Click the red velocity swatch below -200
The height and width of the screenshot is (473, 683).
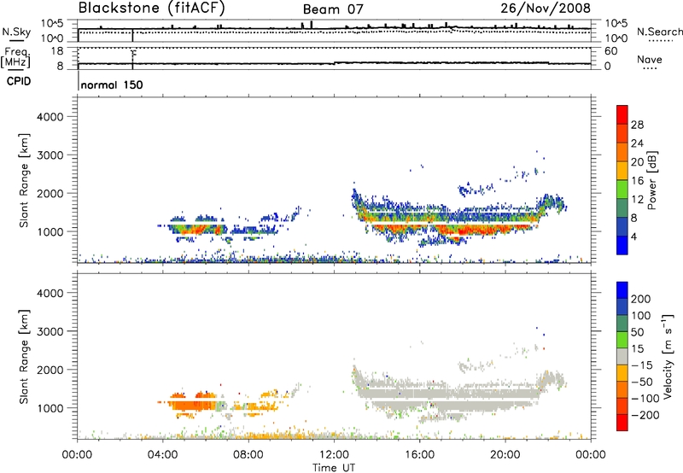pos(622,423)
